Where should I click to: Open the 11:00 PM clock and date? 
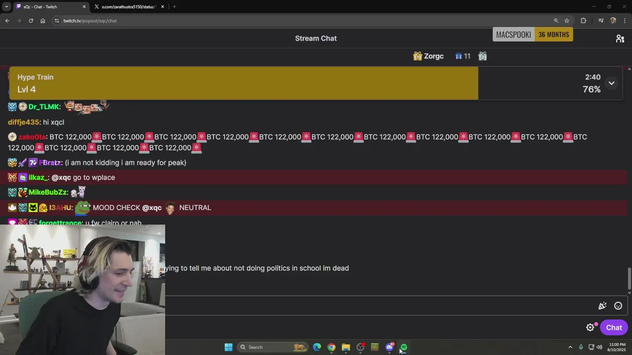coord(617,347)
